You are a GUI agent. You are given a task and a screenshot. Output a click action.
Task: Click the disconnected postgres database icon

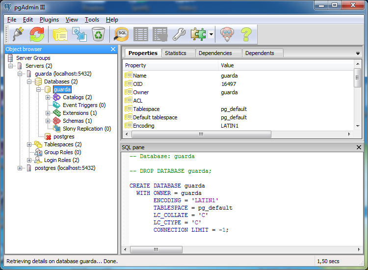pyautogui.click(x=48, y=136)
